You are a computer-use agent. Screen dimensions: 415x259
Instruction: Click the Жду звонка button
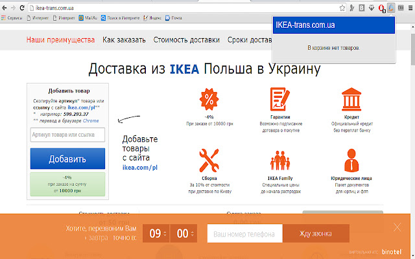pyautogui.click(x=316, y=233)
